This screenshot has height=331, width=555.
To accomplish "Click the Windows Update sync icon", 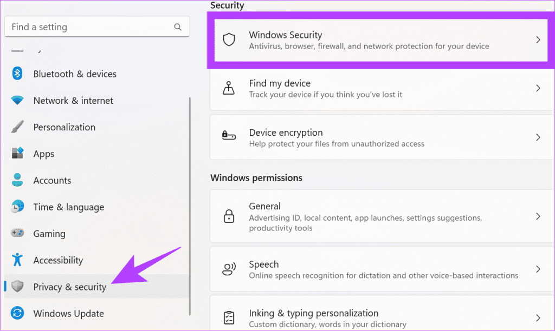I will [17, 314].
